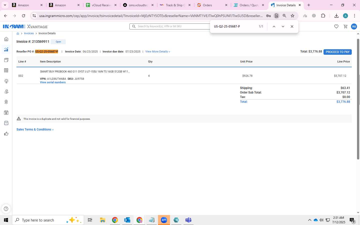
Task: Open Zoom from taskbar
Action: point(164,220)
